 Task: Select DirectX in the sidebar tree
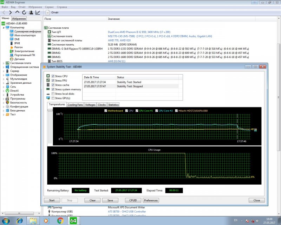coord(14,91)
